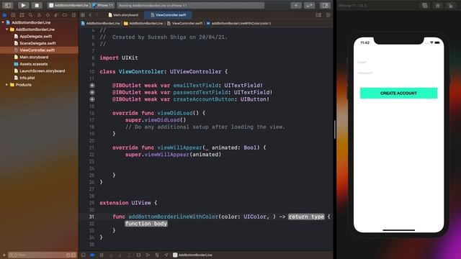The width and height of the screenshot is (461, 259).
Task: Open the Source Control navigator
Action: point(13,15)
